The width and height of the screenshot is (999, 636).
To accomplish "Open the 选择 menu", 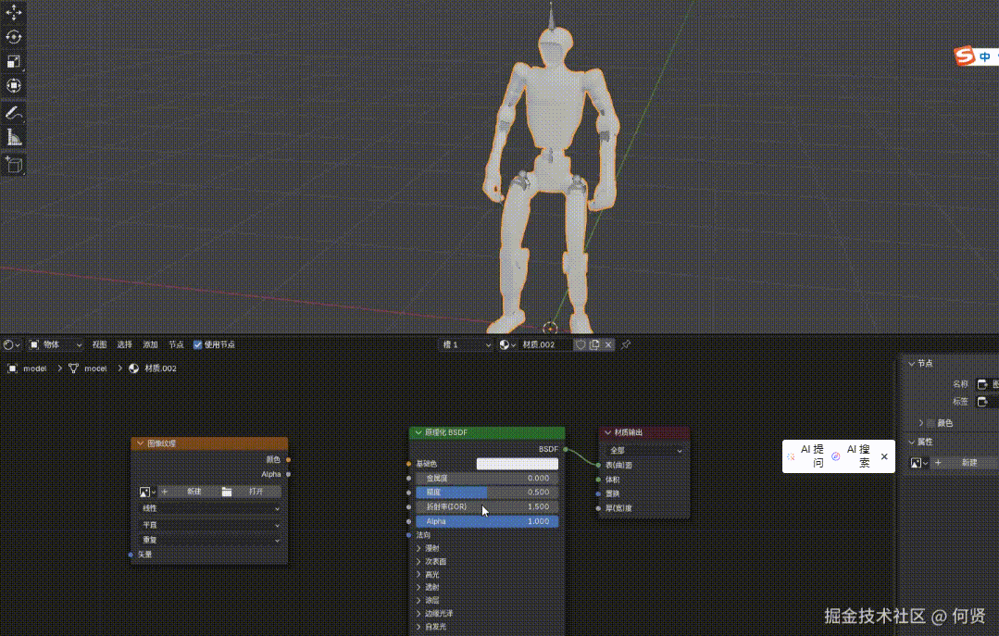I will [x=124, y=344].
